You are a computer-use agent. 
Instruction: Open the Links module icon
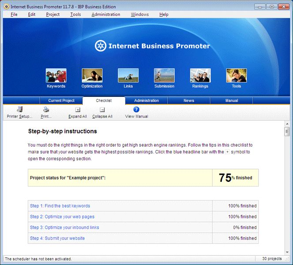[128, 75]
